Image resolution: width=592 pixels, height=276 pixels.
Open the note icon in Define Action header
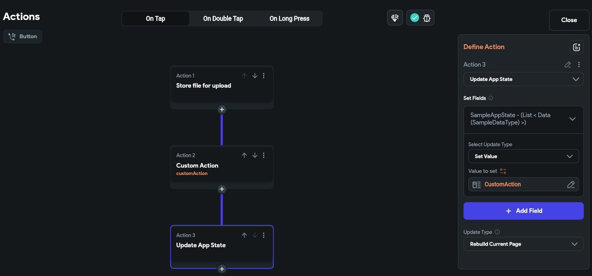click(x=577, y=47)
